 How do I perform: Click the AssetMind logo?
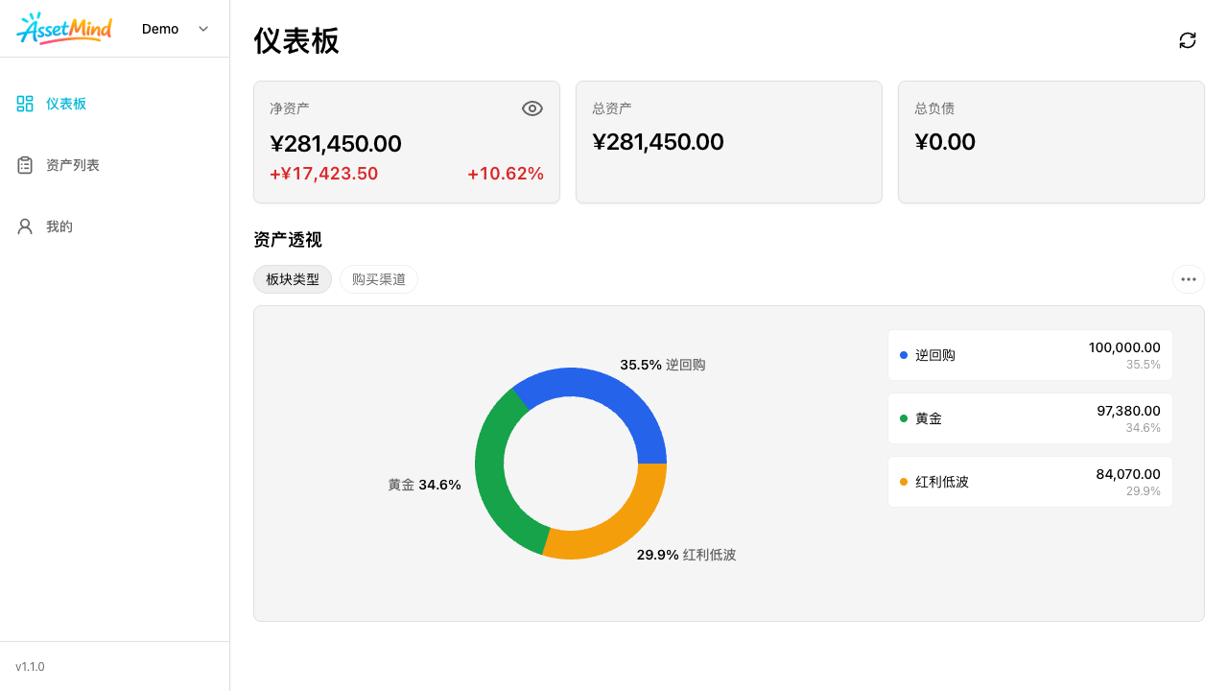pos(64,29)
